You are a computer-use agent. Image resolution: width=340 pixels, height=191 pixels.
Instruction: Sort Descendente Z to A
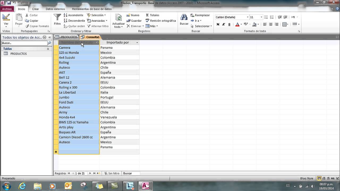point(74,21)
